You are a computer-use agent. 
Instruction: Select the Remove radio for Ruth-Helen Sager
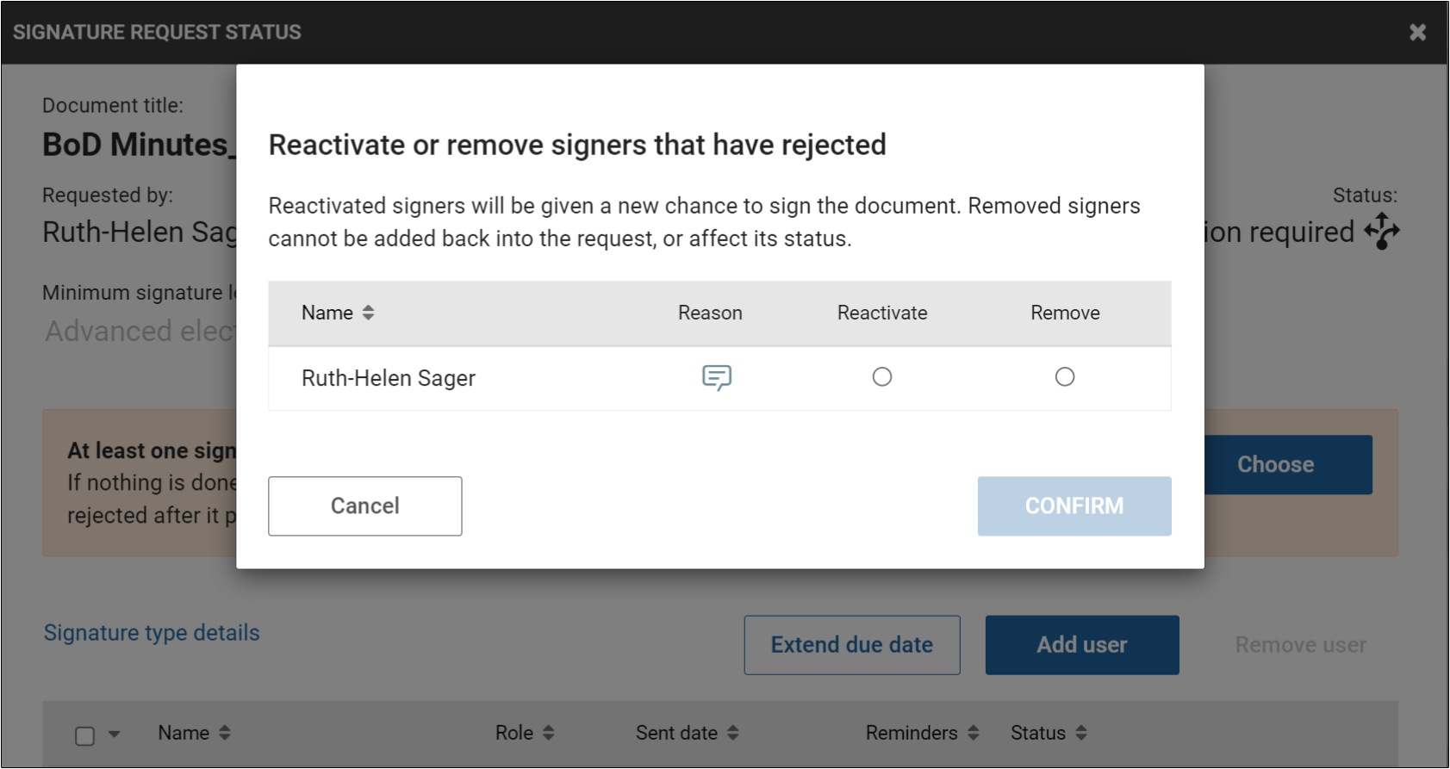click(x=1065, y=377)
